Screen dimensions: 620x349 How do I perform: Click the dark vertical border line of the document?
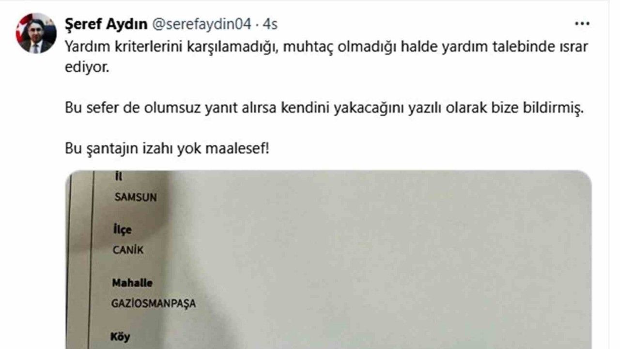pyautogui.click(x=89, y=262)
